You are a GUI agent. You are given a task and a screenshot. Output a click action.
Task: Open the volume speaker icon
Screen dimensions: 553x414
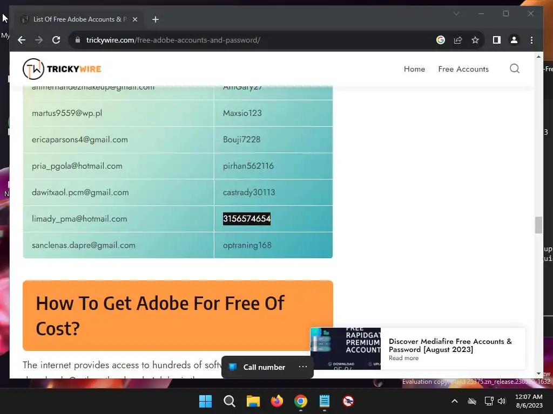(x=502, y=401)
